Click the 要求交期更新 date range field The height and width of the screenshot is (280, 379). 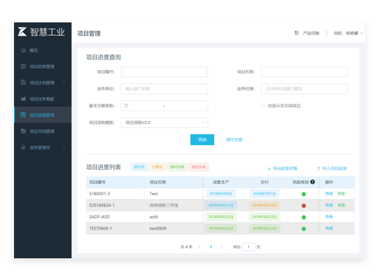click(x=164, y=106)
